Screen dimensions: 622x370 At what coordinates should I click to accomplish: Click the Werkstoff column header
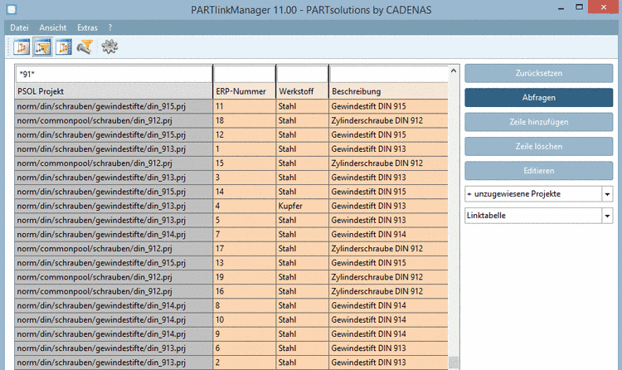[302, 91]
